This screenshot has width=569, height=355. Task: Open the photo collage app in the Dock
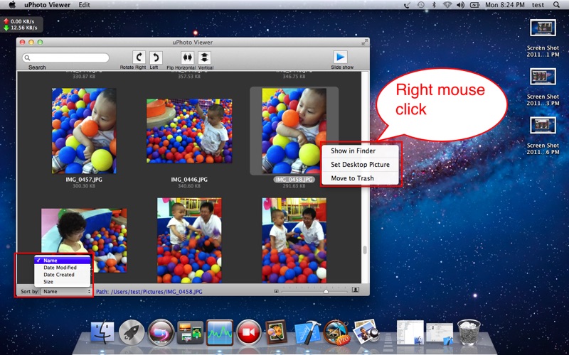[x=190, y=332]
